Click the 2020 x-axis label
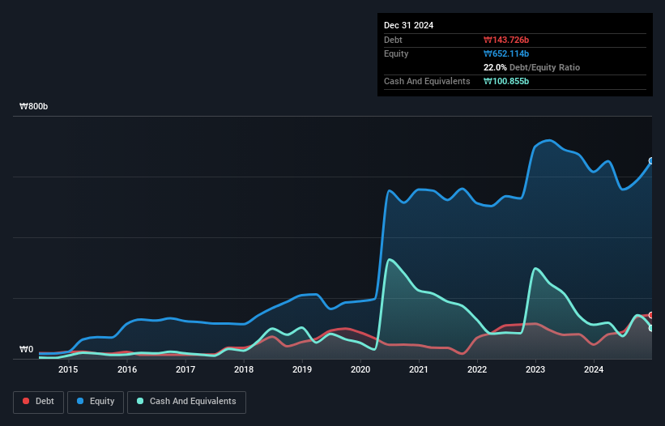Image resolution: width=665 pixels, height=426 pixels. [360, 369]
